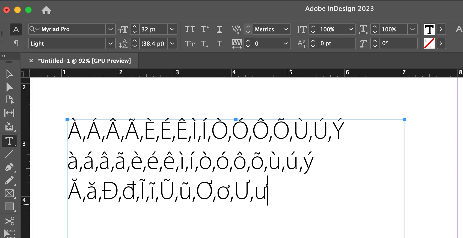Select the Scissors tool
Viewport: 463px width, 238px height.
coord(10,221)
